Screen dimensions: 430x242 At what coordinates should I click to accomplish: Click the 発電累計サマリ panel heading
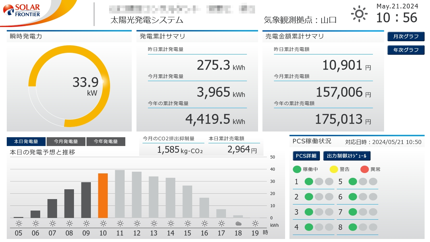[x=162, y=37]
